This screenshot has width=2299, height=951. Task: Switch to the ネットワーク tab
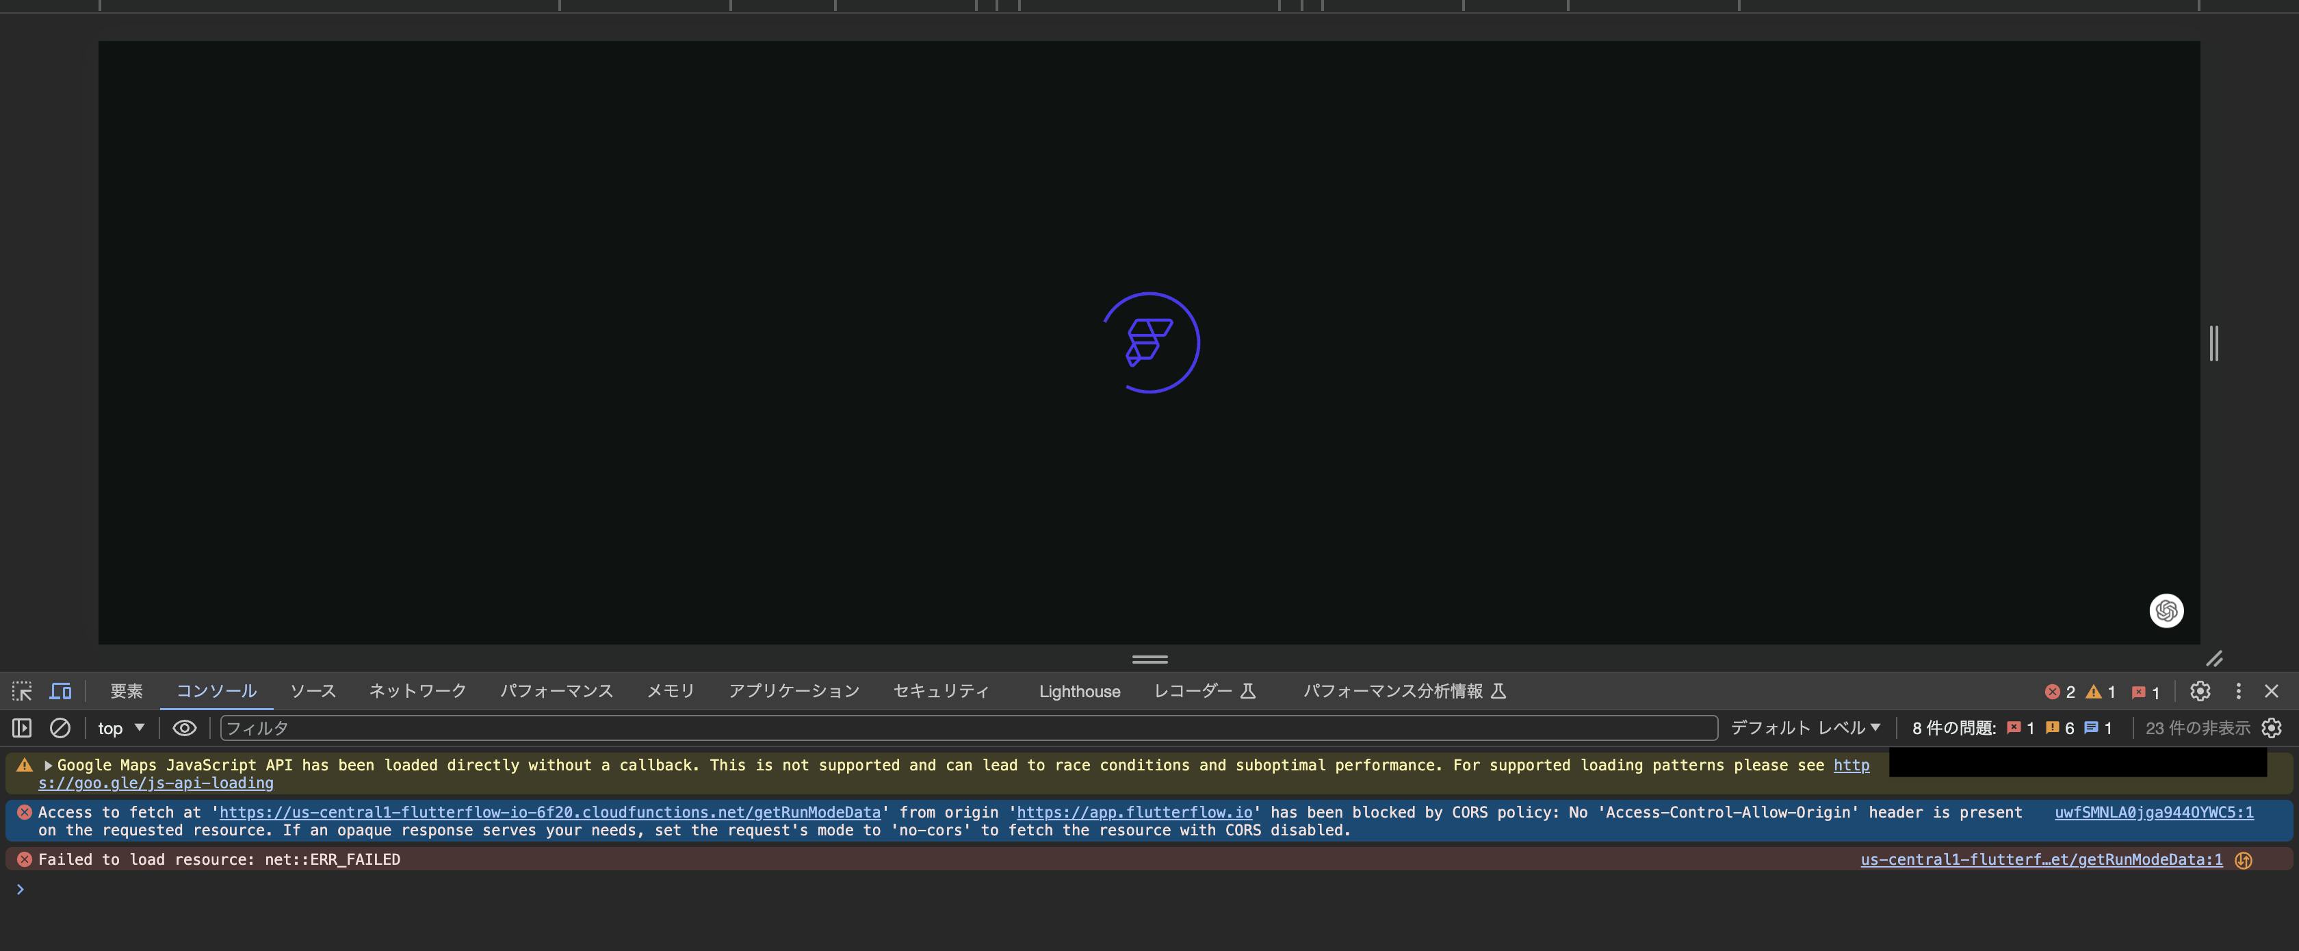pyautogui.click(x=417, y=692)
